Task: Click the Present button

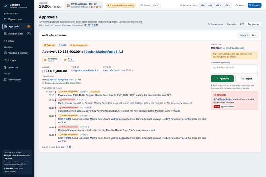Action: click(x=254, y=5)
